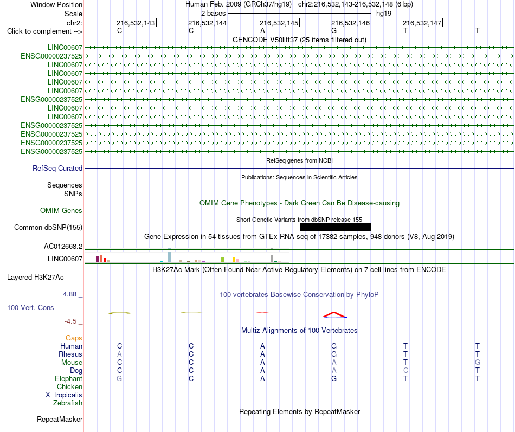Image resolution: width=515 pixels, height=432 pixels.
Task: Open the GTEx Gene Expression track title
Action: click(299, 236)
